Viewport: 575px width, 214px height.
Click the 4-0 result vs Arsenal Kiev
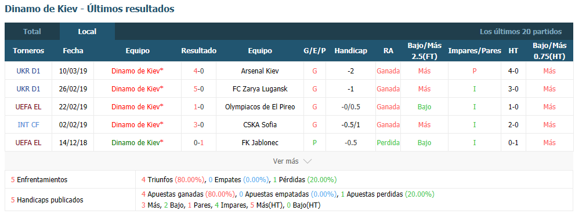[199, 71]
